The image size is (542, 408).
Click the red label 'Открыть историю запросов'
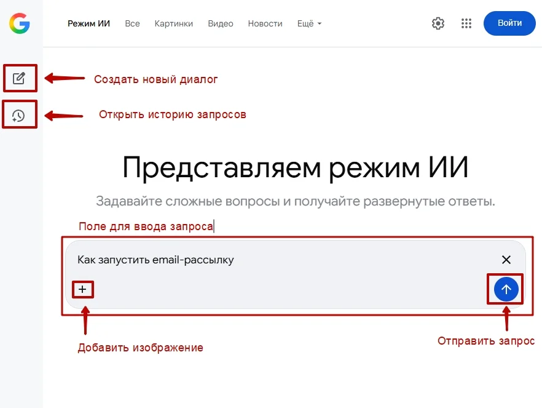(x=172, y=114)
